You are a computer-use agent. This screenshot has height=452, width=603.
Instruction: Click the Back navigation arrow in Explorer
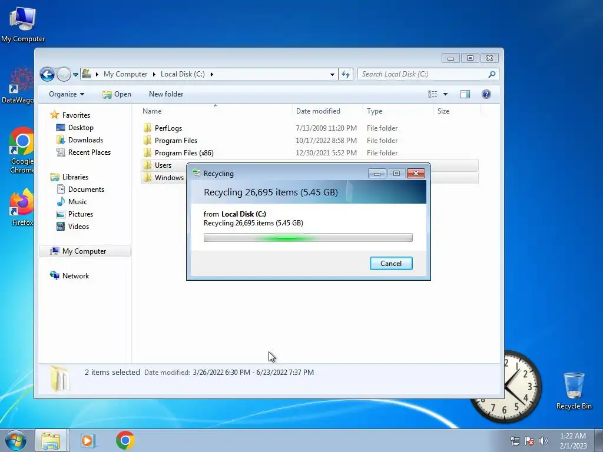pos(47,74)
